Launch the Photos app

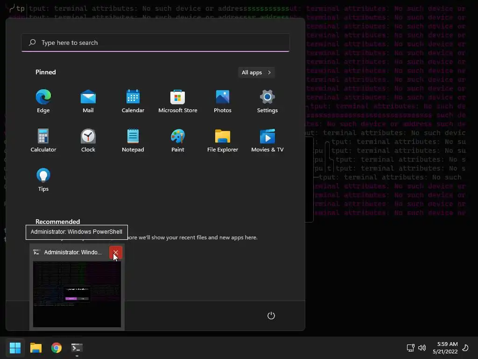pyautogui.click(x=223, y=101)
